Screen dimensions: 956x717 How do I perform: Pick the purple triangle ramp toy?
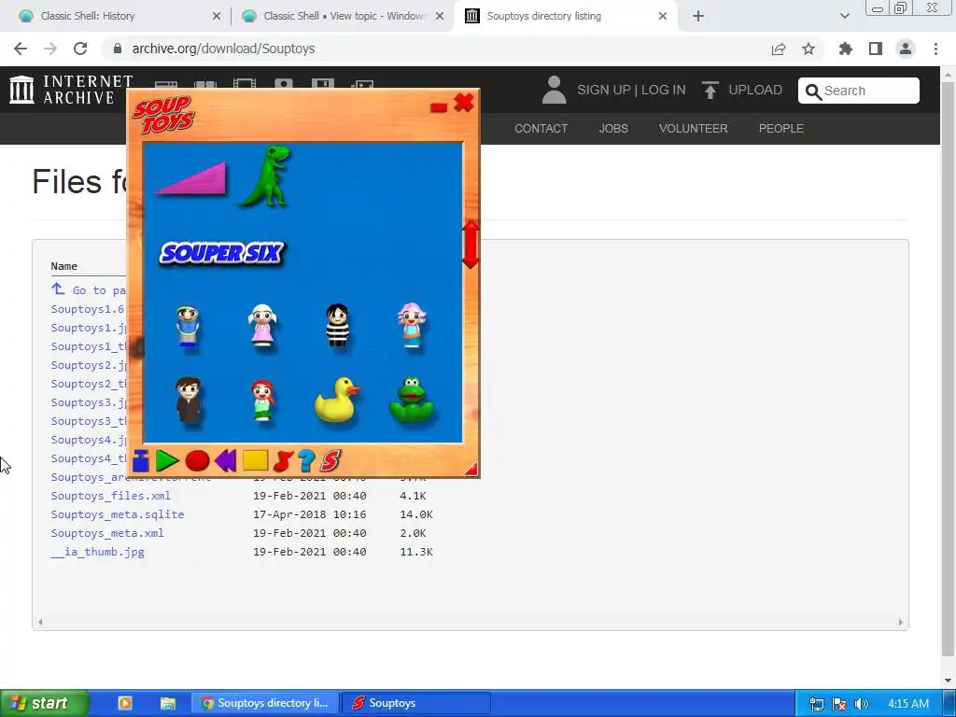click(x=192, y=178)
